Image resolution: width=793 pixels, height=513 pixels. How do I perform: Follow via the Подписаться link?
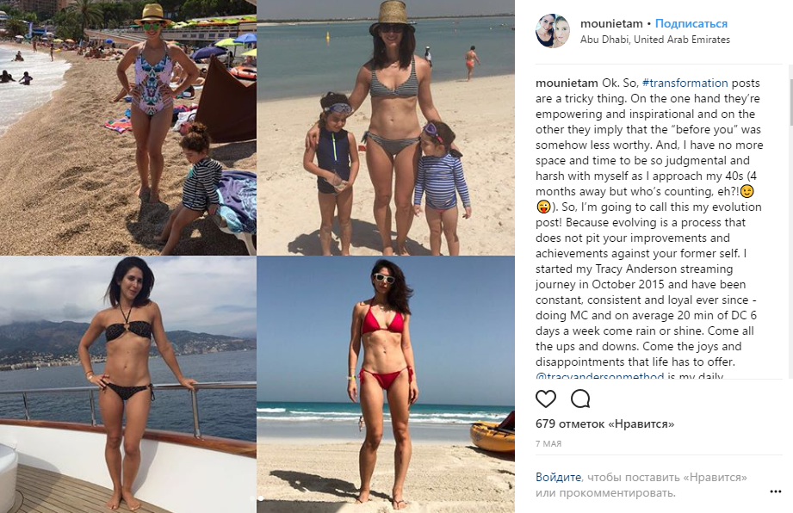tap(691, 23)
